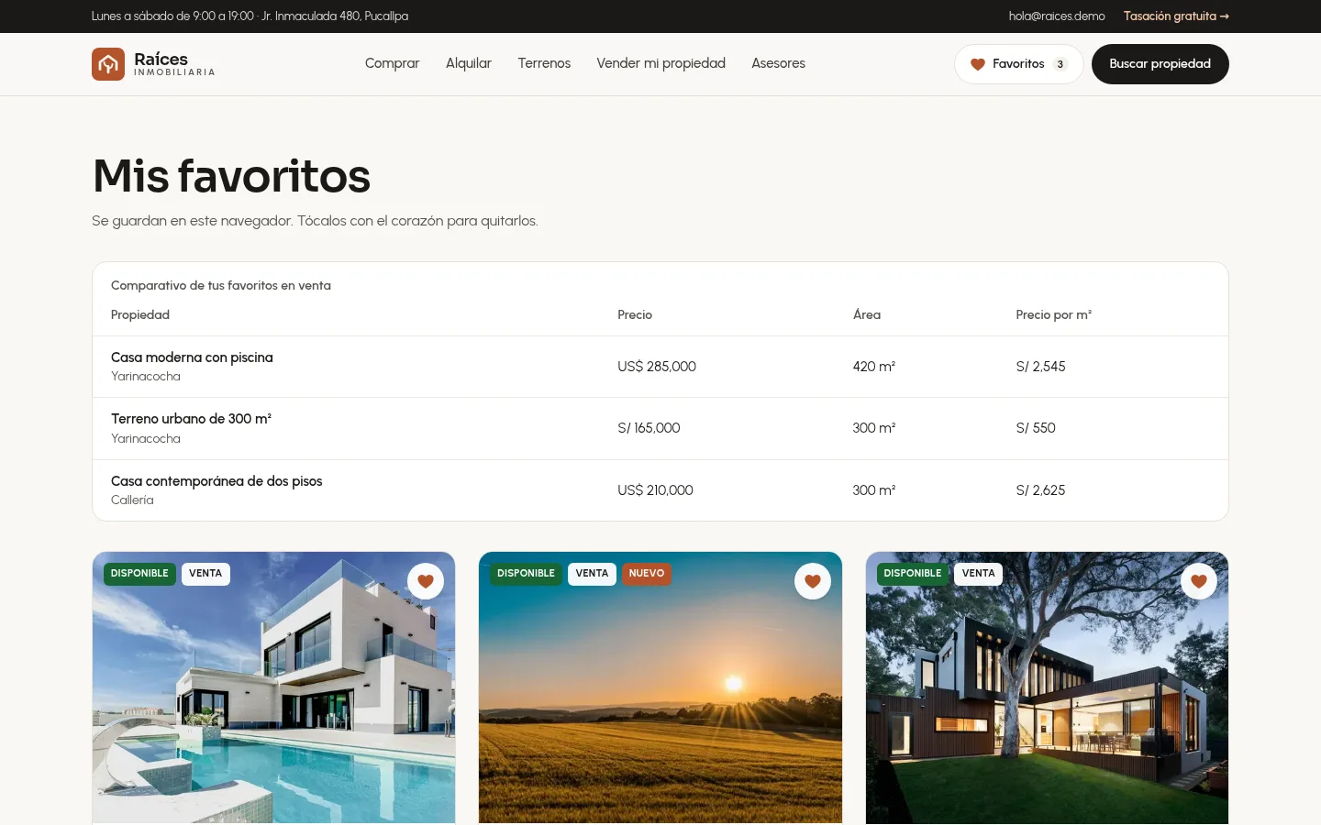Viewport: 1321px width, 825px height.
Task: Open Vender mi propiedad page
Action: click(x=660, y=63)
